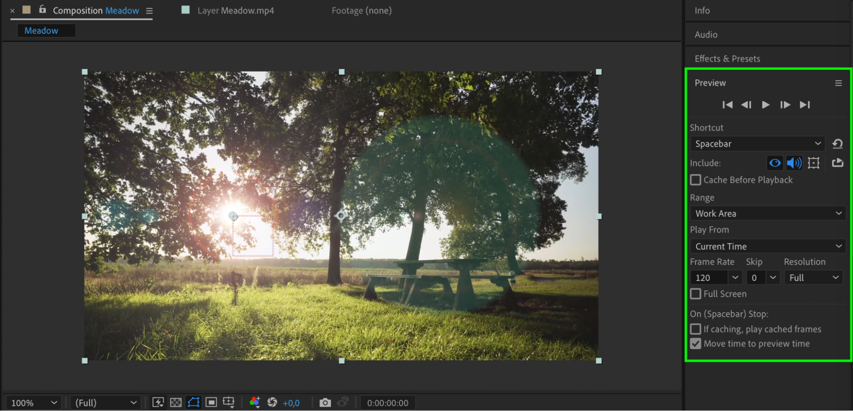Screen dimensions: 853x411
Task: Enable Cache Before Playback checkbox
Action: tap(696, 180)
